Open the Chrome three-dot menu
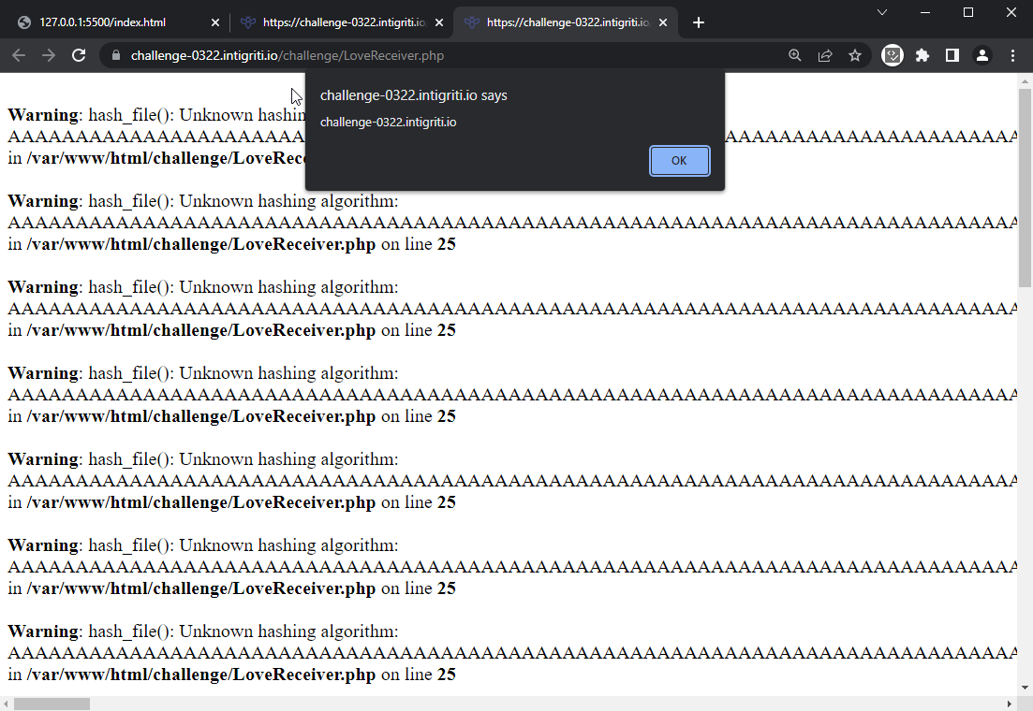 click(1012, 55)
